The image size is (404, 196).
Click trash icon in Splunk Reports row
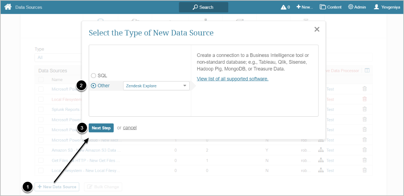tap(364, 109)
